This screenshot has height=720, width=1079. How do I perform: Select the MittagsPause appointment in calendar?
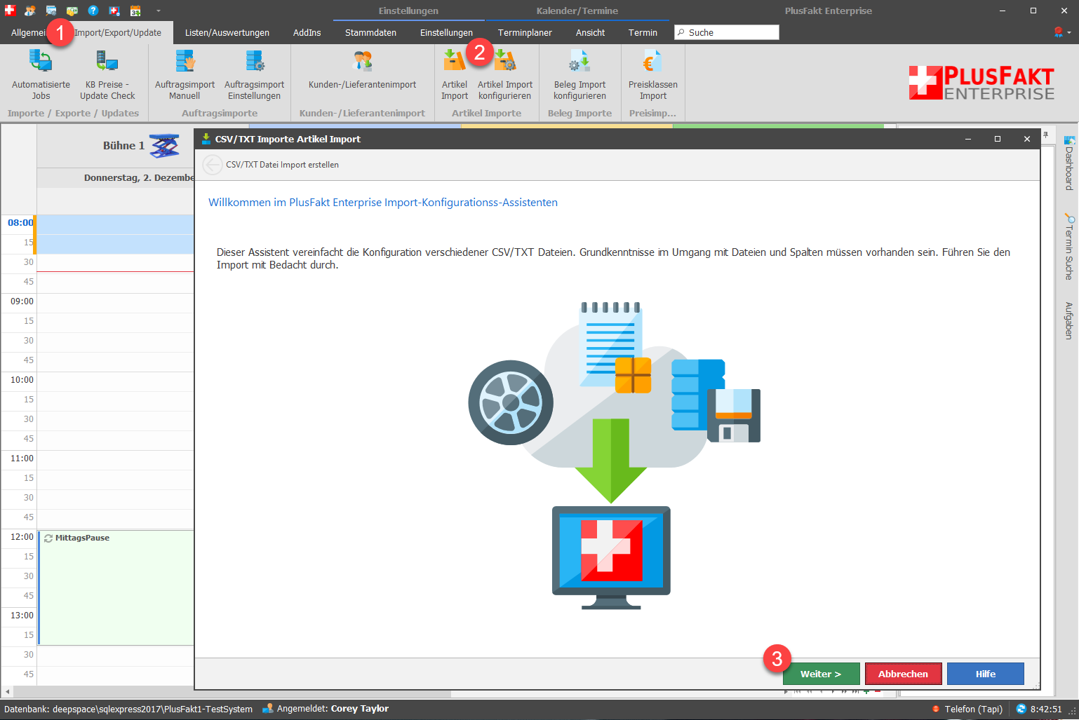(116, 587)
